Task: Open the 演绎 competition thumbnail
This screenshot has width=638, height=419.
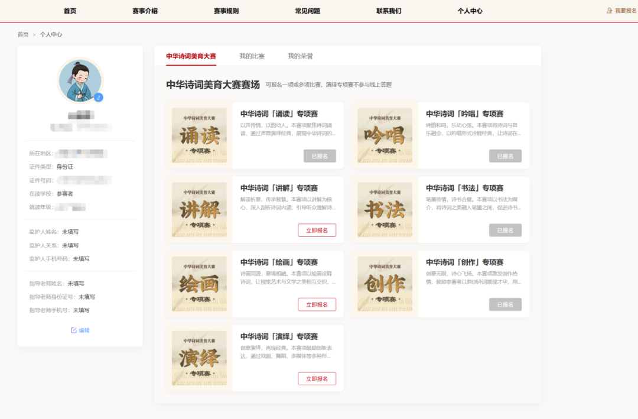Action: point(199,358)
